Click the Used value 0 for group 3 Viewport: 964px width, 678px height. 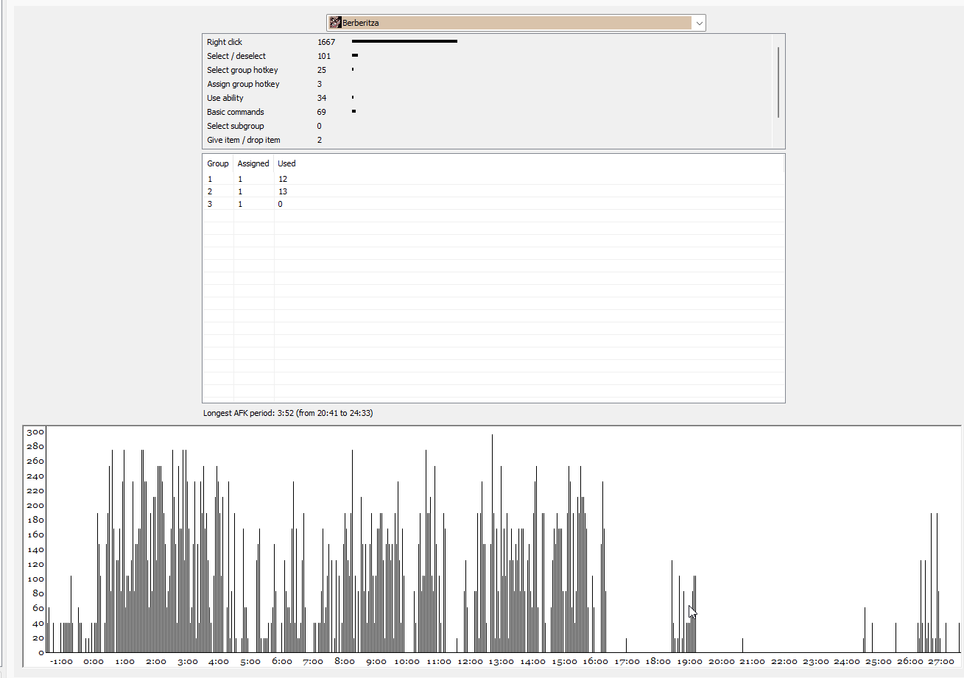point(281,204)
